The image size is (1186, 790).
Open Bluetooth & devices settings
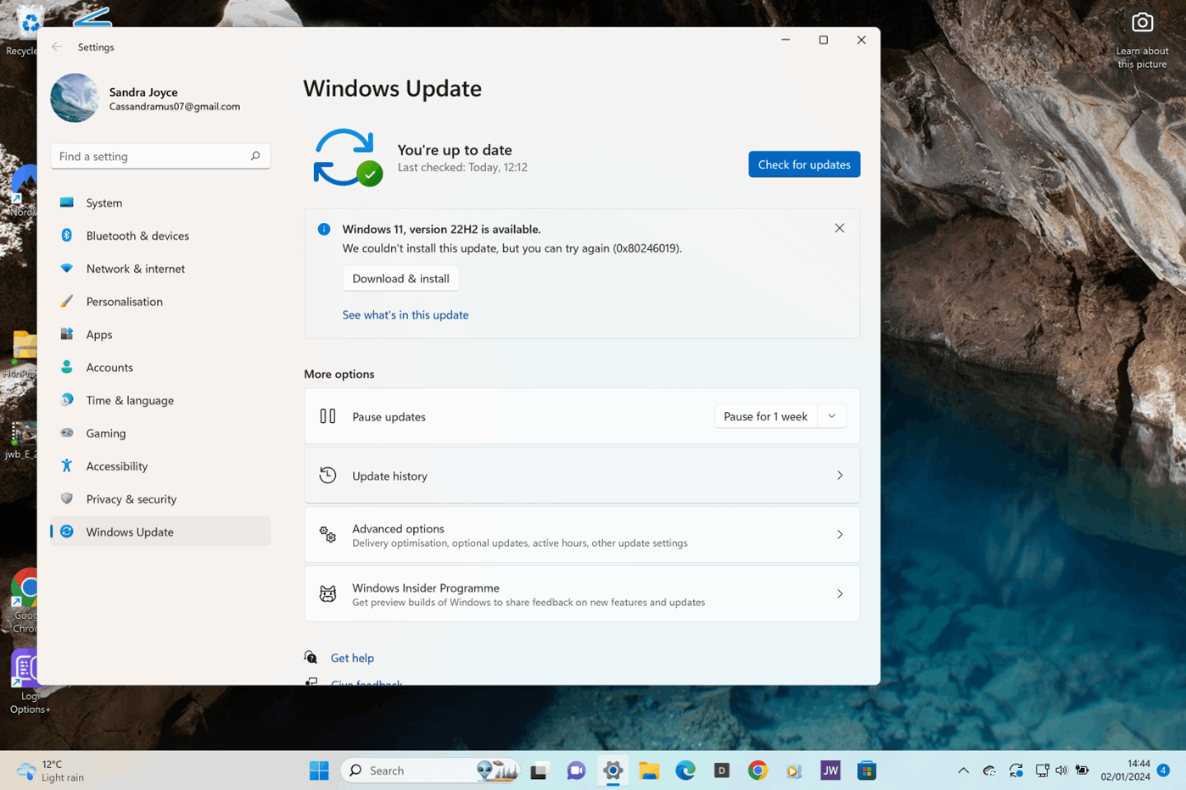(159, 236)
